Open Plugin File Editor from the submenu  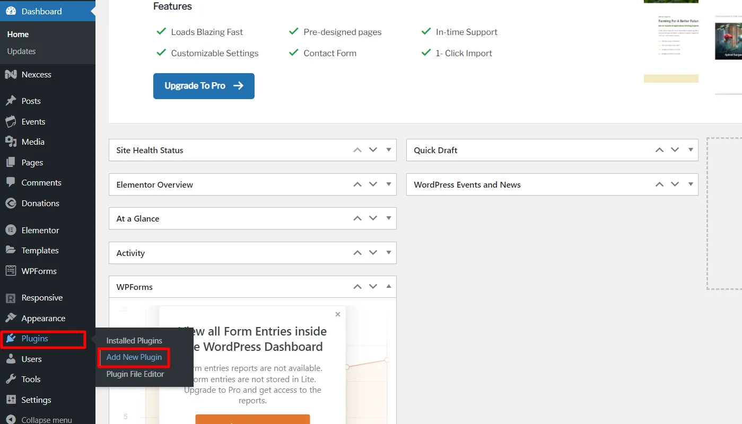(x=134, y=374)
